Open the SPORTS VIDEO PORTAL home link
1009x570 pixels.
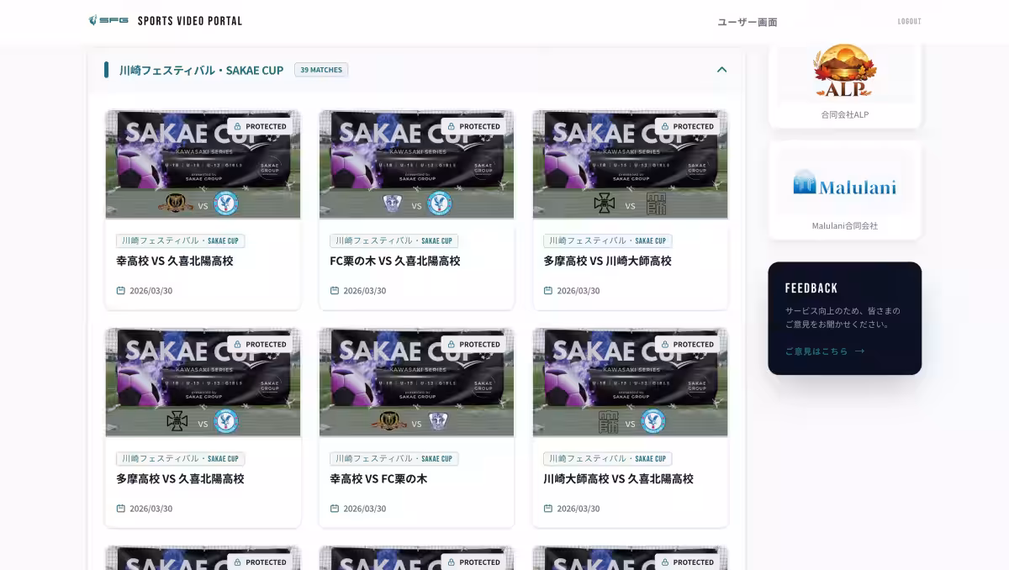190,21
